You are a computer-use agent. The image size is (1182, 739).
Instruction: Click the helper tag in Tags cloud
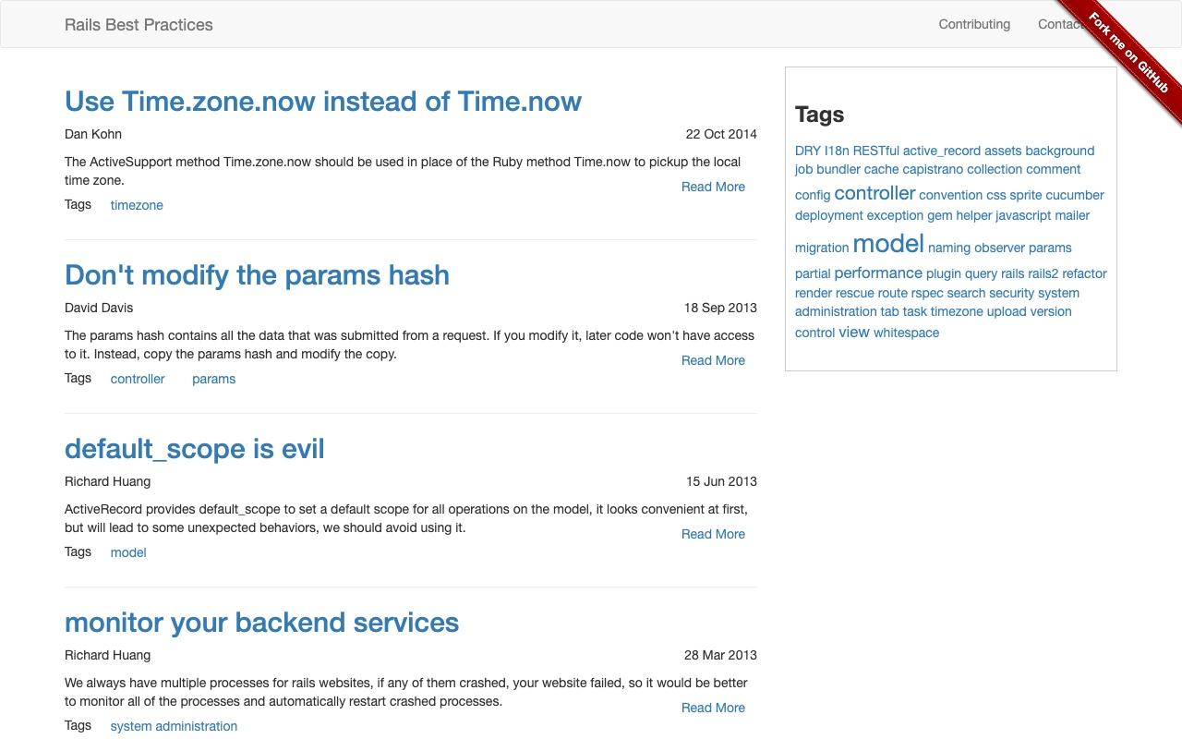click(x=973, y=215)
